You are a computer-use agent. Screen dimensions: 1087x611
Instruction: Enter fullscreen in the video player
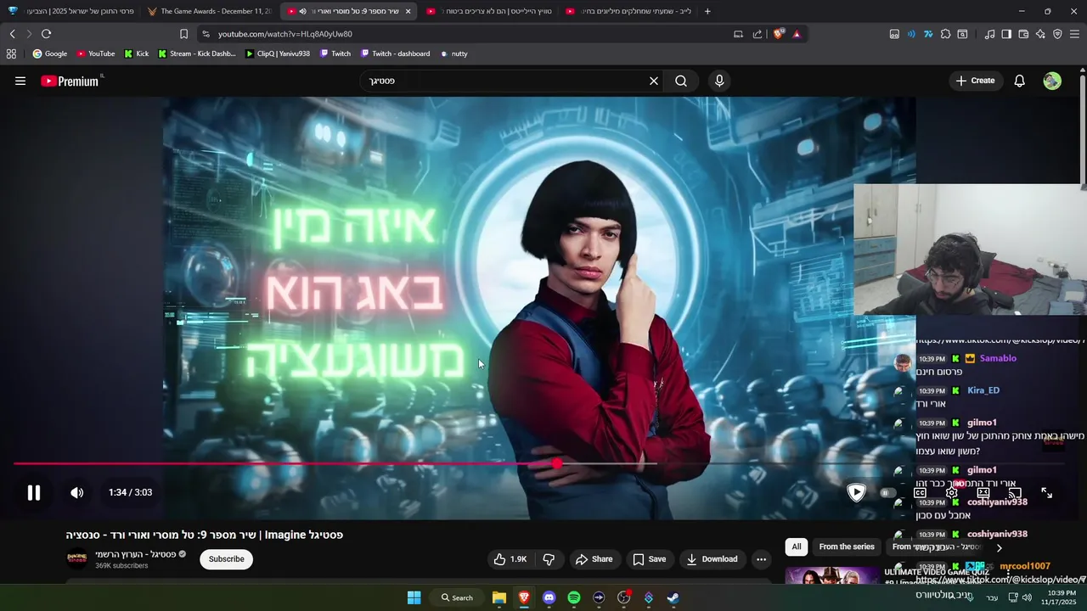pos(1047,493)
